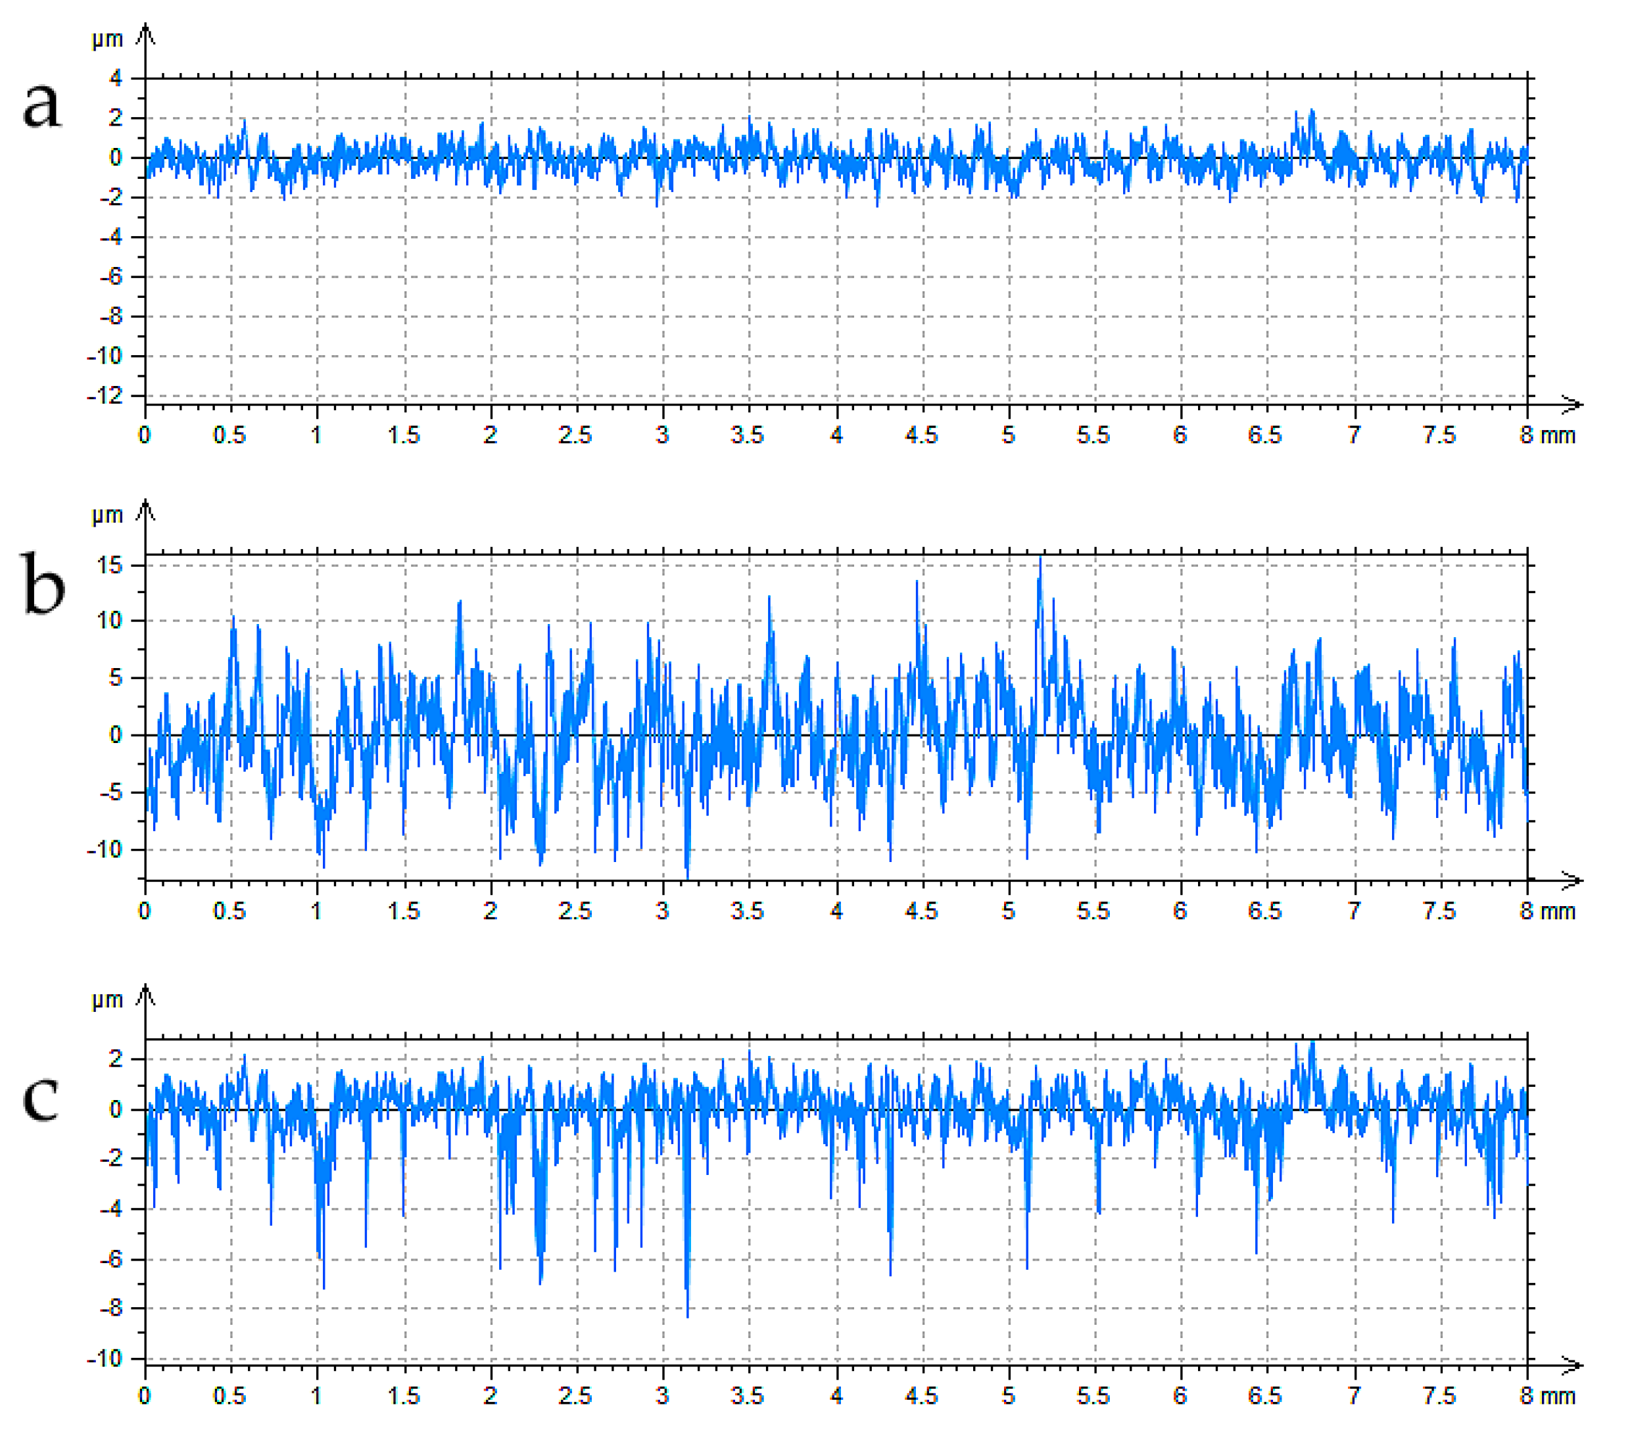
Task: Click the µm unit label above chart a
Action: [107, 39]
